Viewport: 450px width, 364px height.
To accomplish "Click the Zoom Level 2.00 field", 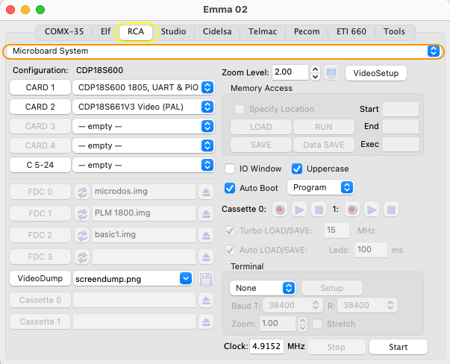I will click(290, 72).
